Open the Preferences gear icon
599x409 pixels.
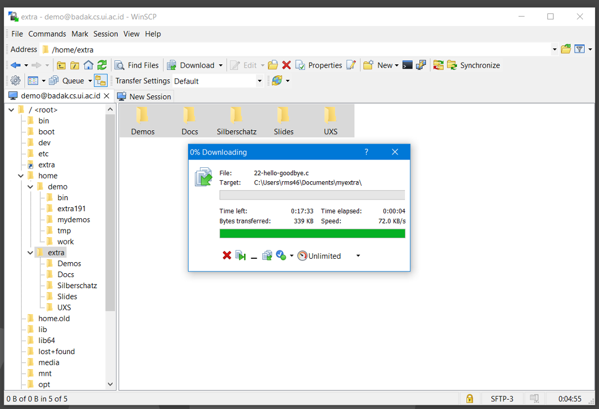coord(16,81)
